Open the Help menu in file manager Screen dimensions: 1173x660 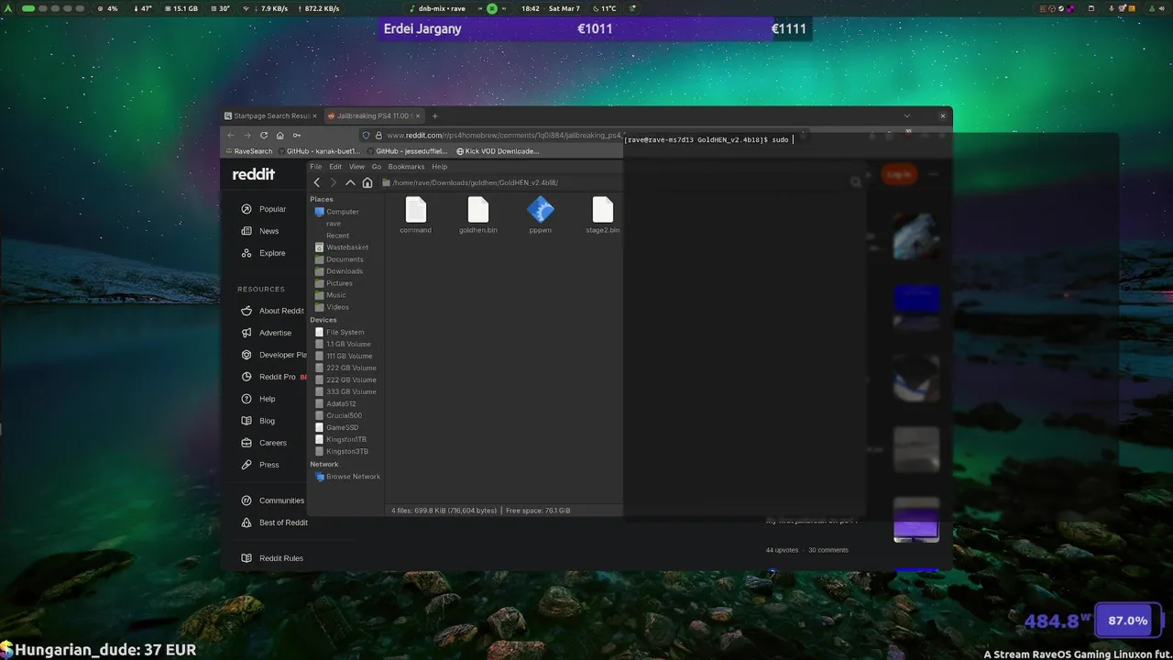pos(439,167)
